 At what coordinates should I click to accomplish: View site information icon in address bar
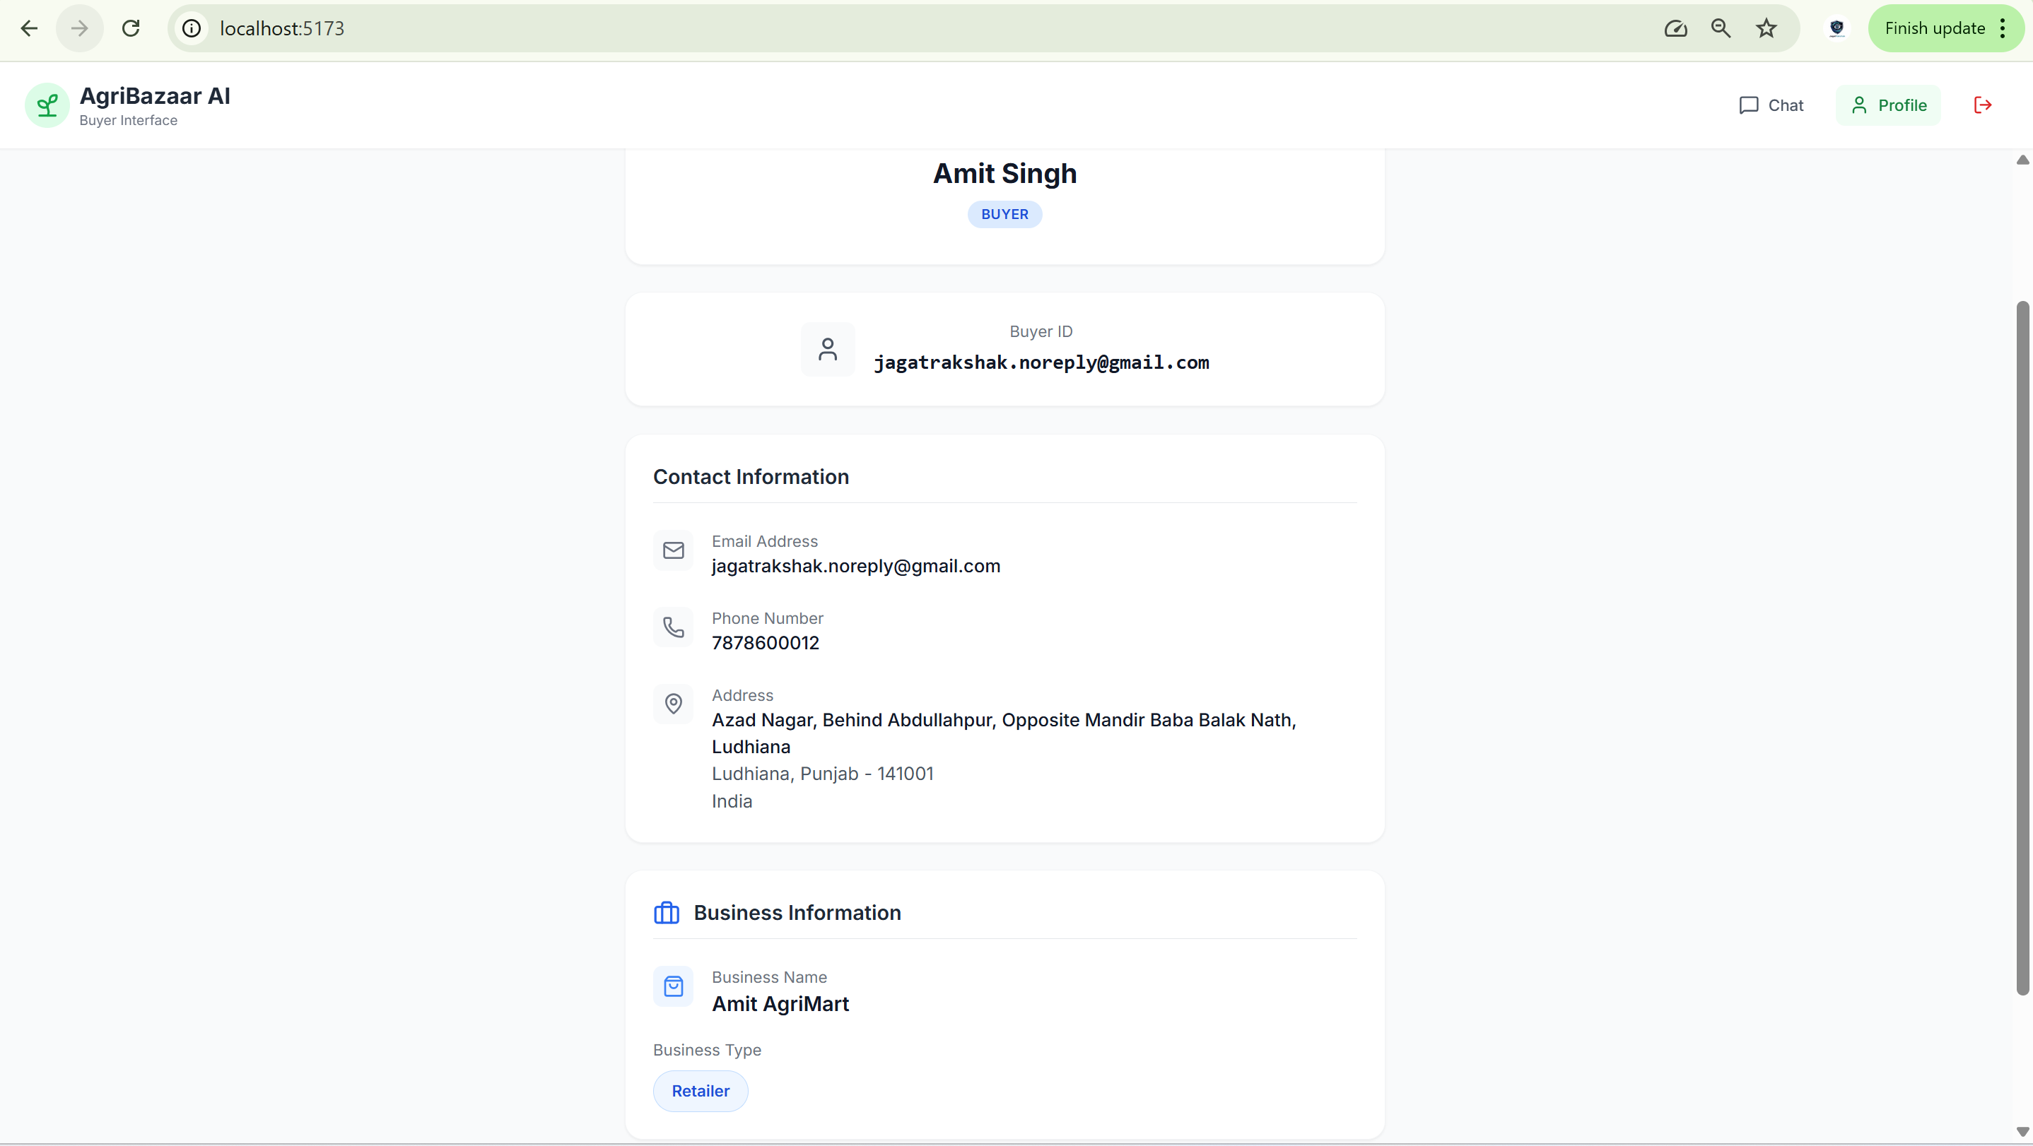tap(192, 28)
